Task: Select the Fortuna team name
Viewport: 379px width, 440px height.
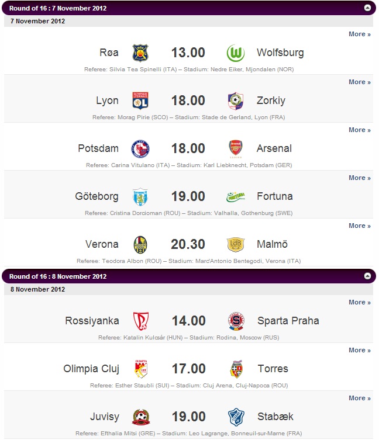Action: [274, 196]
